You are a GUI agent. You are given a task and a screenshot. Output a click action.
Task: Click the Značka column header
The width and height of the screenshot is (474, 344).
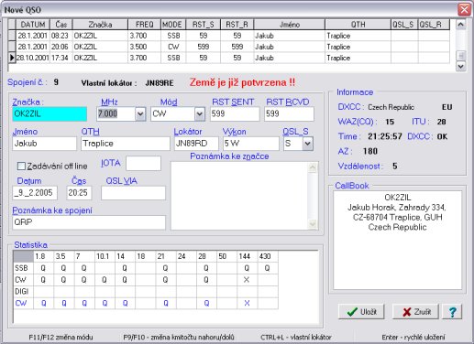coord(100,25)
